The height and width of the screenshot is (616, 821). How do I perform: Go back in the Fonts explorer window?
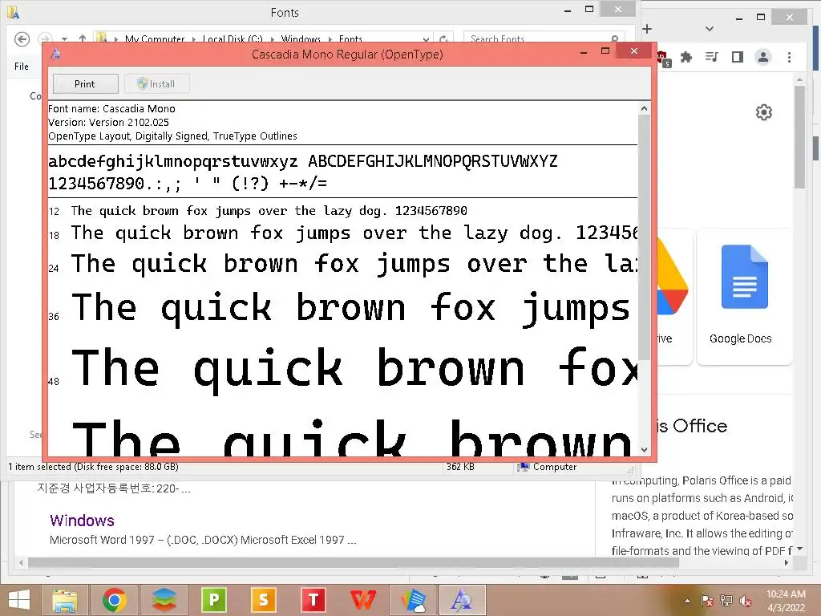pyautogui.click(x=22, y=39)
